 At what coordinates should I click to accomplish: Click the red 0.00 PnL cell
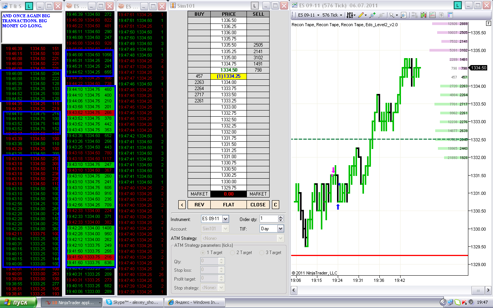pyautogui.click(x=229, y=194)
